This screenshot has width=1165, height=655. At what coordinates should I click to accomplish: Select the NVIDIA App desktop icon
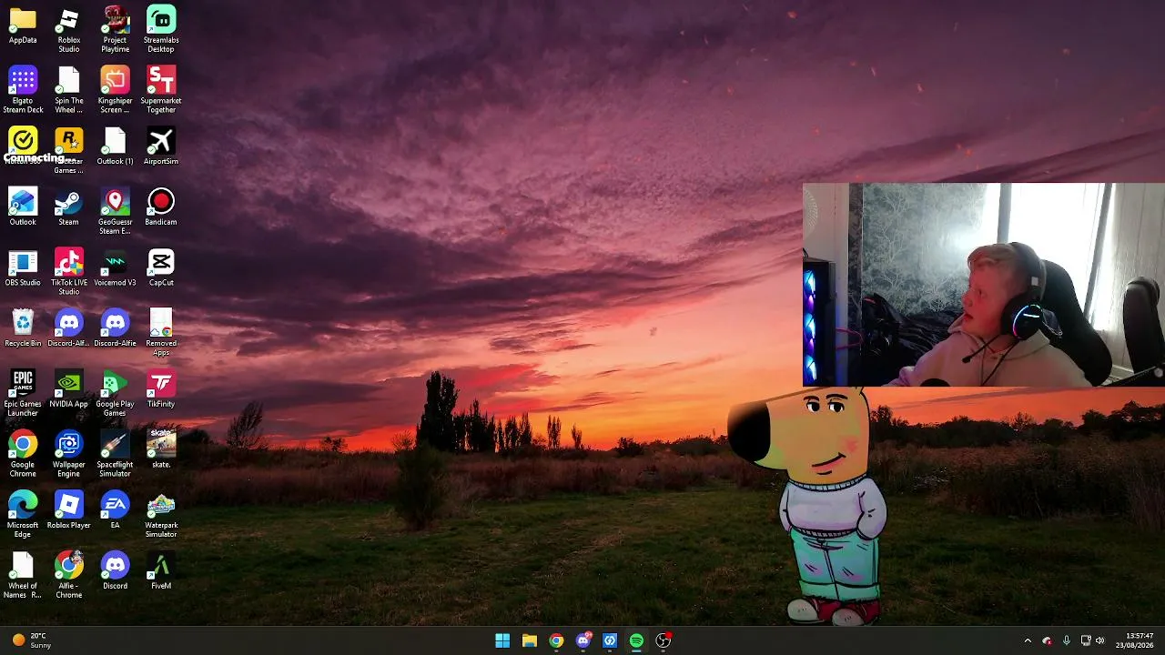[69, 384]
